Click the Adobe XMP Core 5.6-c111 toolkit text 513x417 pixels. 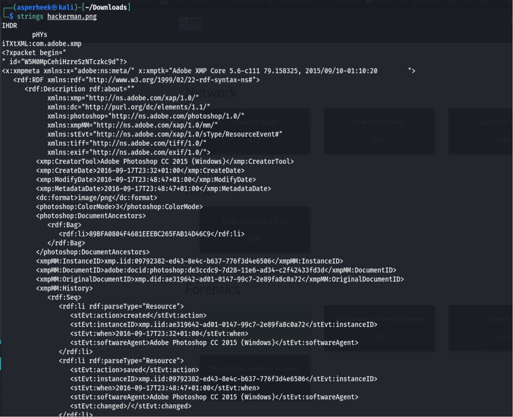[x=216, y=71]
